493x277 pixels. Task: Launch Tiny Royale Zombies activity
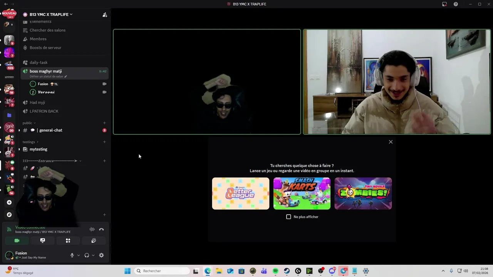click(x=363, y=194)
